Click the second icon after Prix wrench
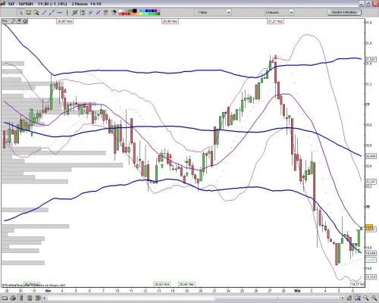Screen dimensions: 379x303 pyautogui.click(x=19, y=21)
